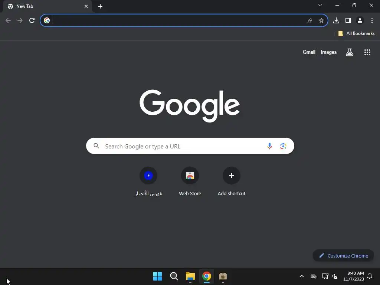Click the OneDrive cloud tray icon
The width and height of the screenshot is (380, 285).
point(314,276)
